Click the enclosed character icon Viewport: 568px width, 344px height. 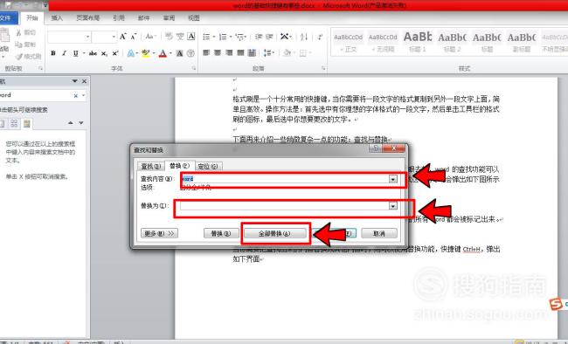point(190,53)
